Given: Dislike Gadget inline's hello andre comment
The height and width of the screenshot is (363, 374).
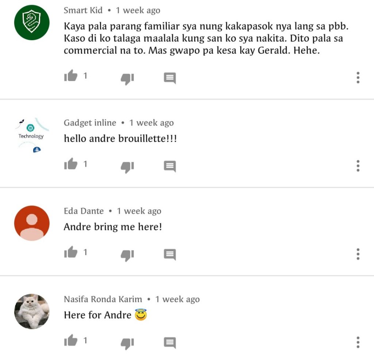Looking at the screenshot, I should 127,167.
